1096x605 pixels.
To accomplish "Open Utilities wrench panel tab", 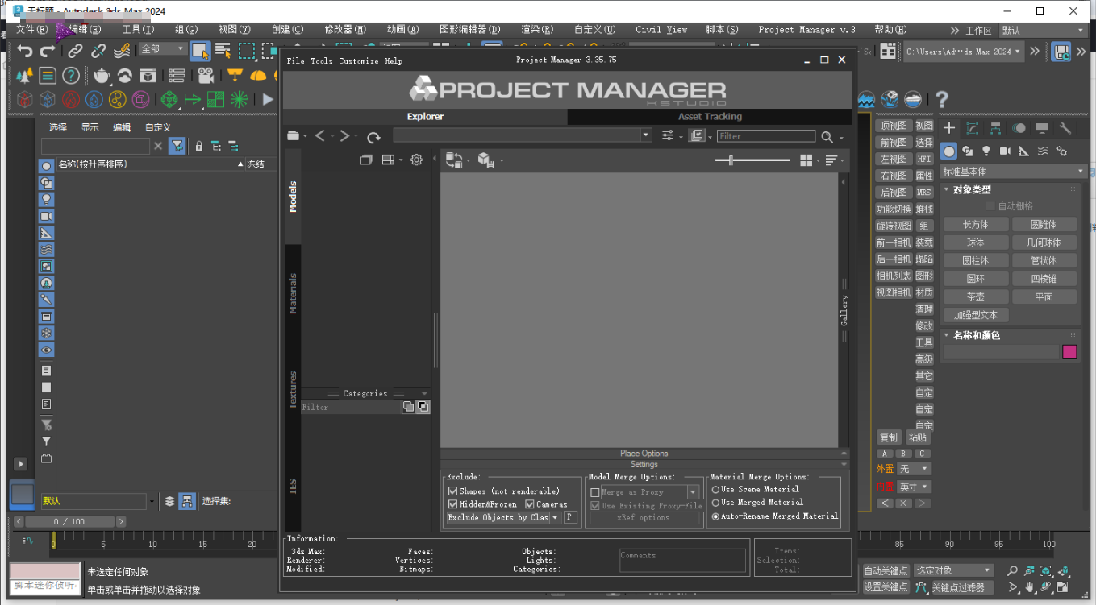I will (x=1065, y=128).
